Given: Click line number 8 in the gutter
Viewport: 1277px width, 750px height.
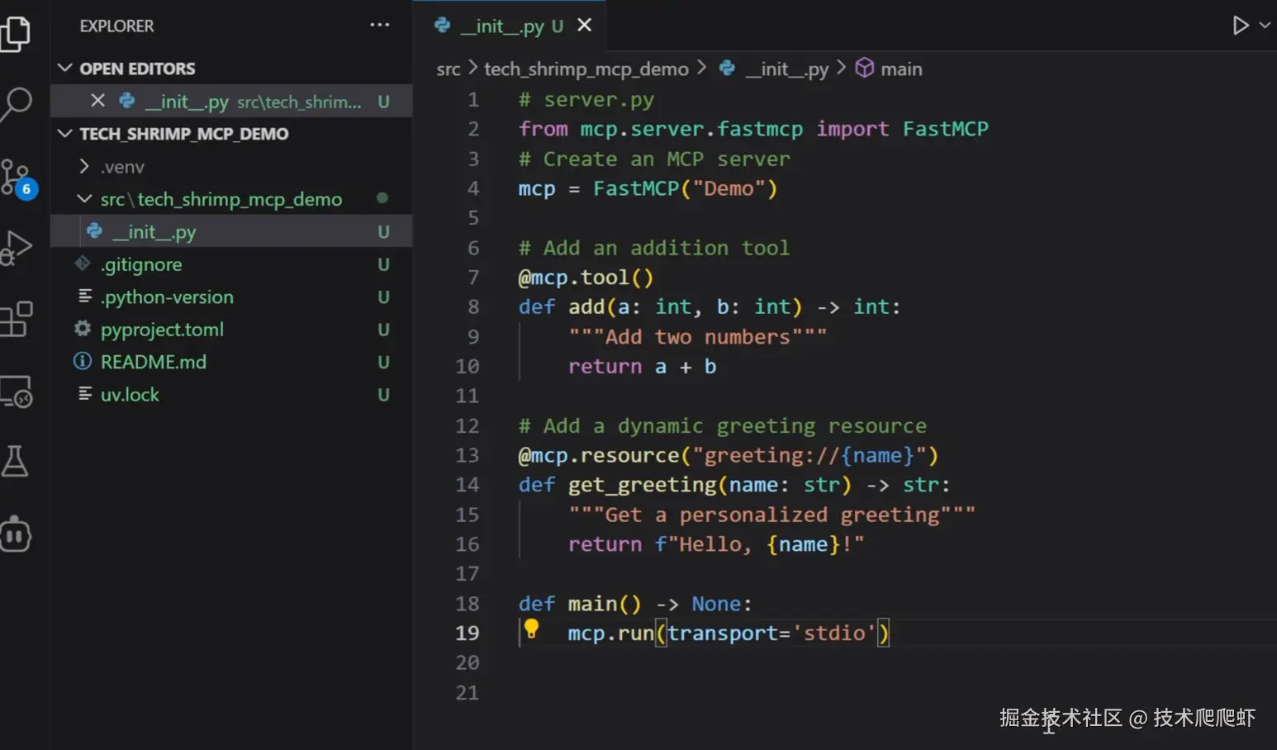Looking at the screenshot, I should 472,307.
